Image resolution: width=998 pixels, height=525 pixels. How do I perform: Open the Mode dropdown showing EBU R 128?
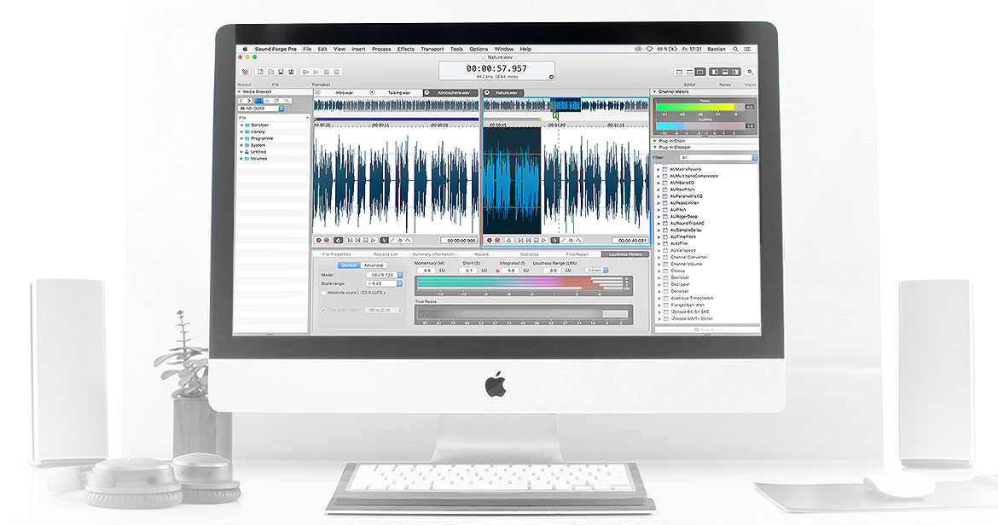click(x=383, y=274)
